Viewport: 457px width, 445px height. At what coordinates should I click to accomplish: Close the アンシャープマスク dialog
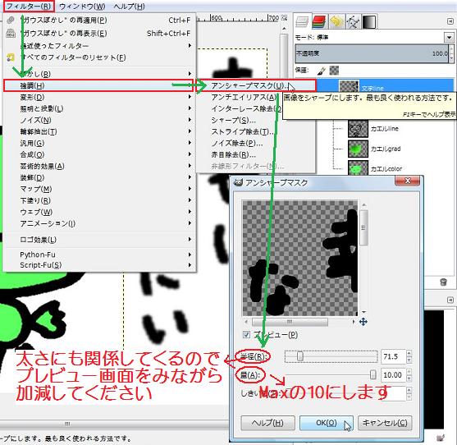[x=407, y=181]
